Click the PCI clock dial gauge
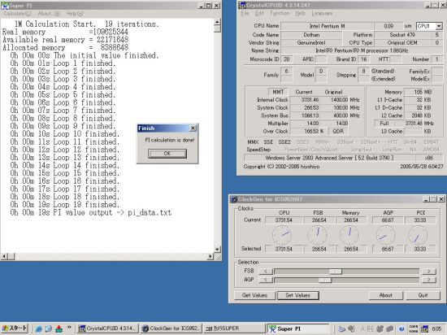The image size is (447, 335). pyautogui.click(x=419, y=235)
